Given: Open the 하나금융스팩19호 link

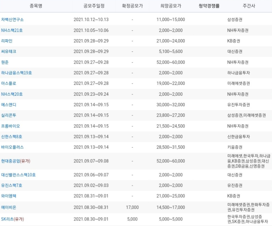Looking at the screenshot, I should [17, 73].
